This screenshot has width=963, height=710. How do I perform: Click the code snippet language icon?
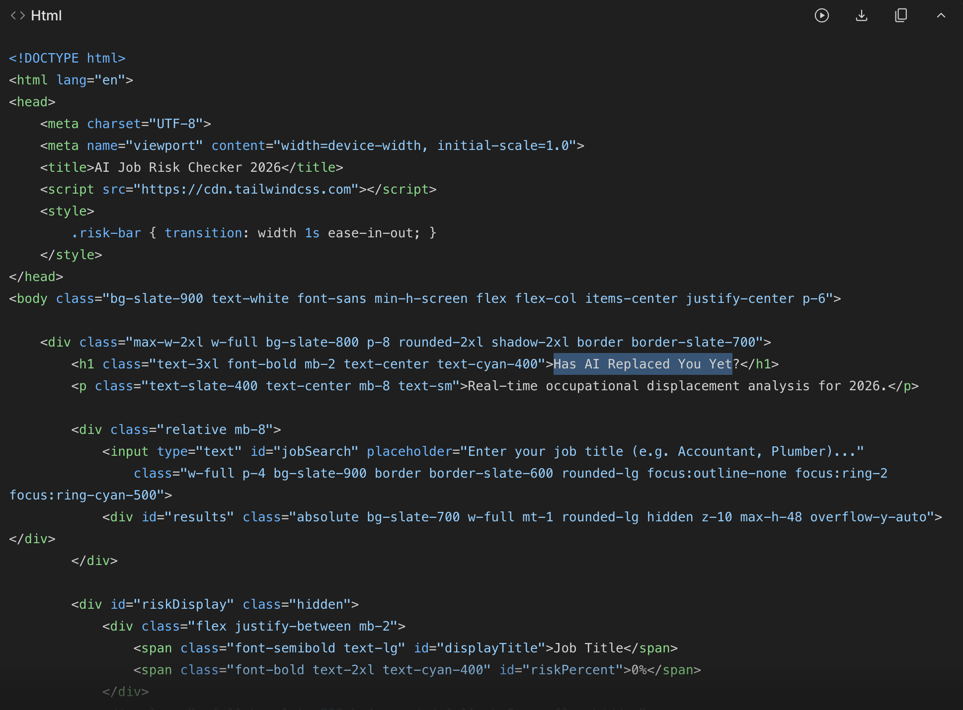[18, 15]
